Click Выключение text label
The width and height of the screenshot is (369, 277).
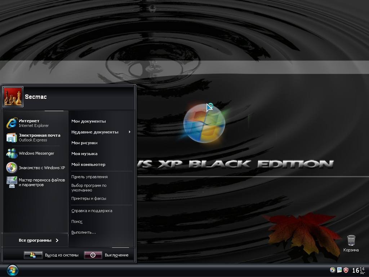[117, 255]
